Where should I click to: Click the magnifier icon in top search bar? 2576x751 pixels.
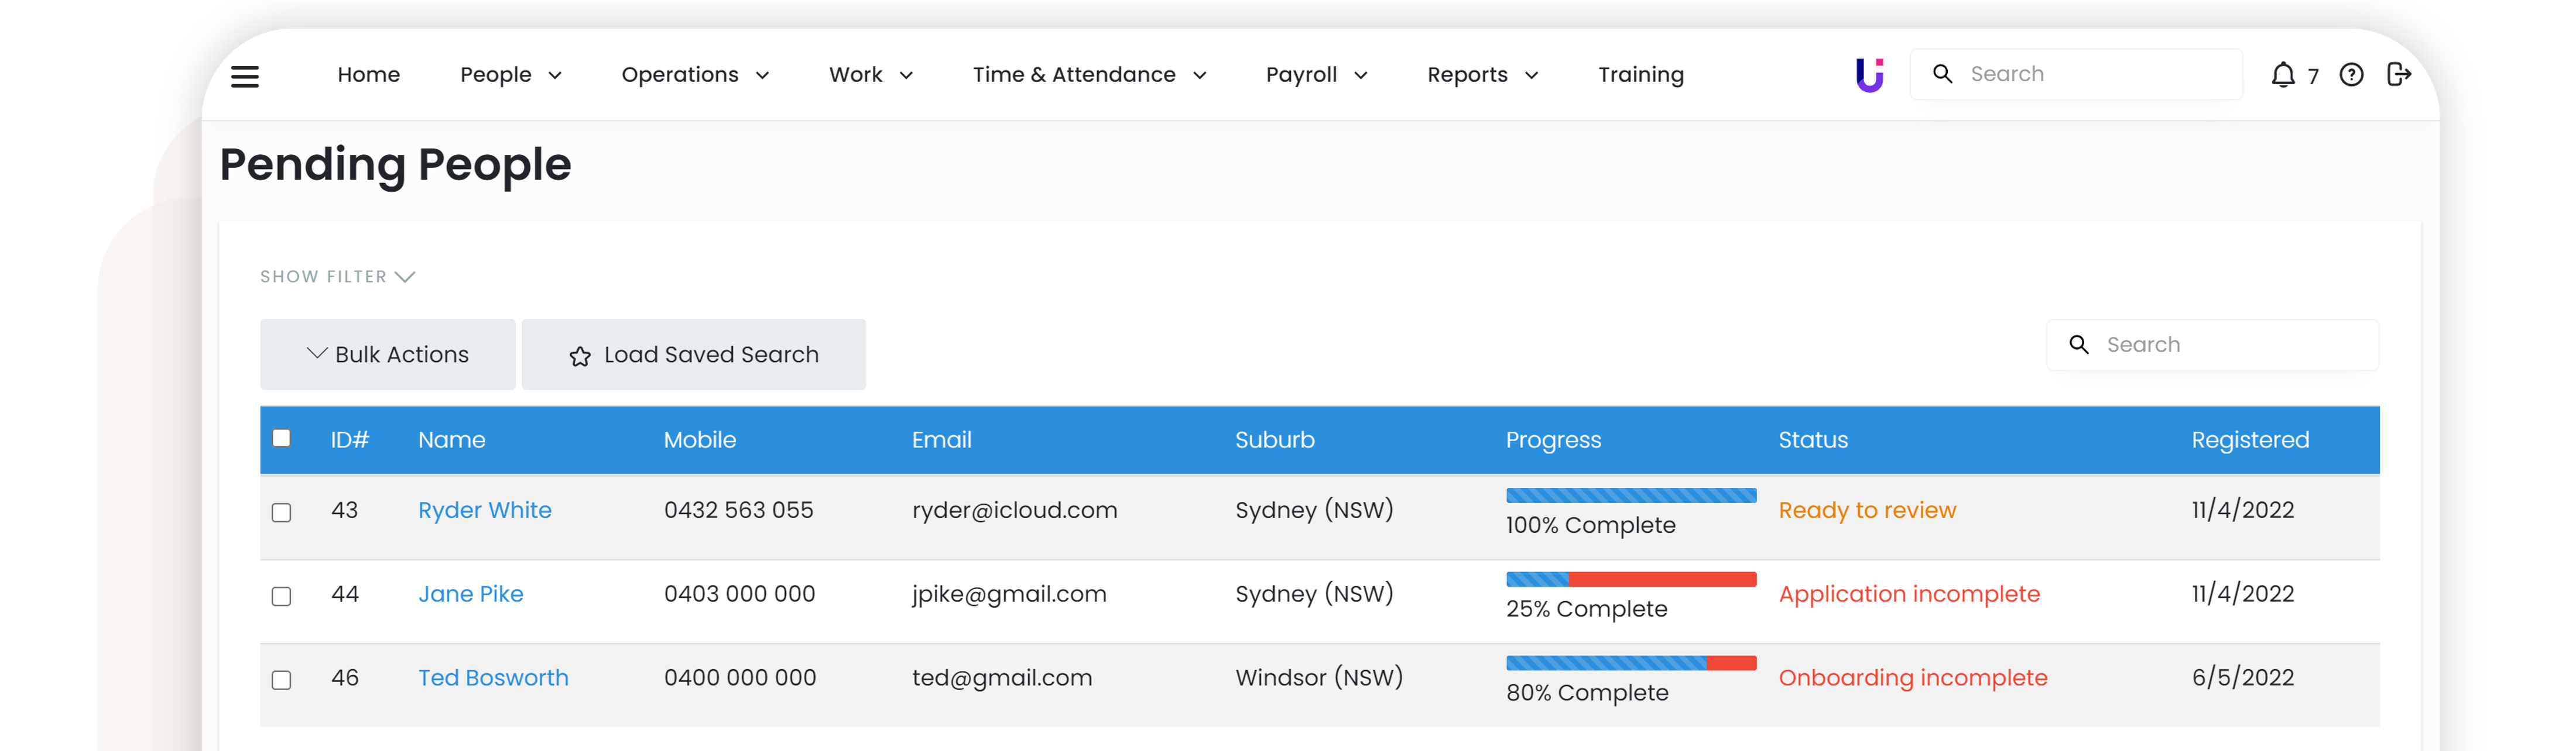click(1942, 74)
